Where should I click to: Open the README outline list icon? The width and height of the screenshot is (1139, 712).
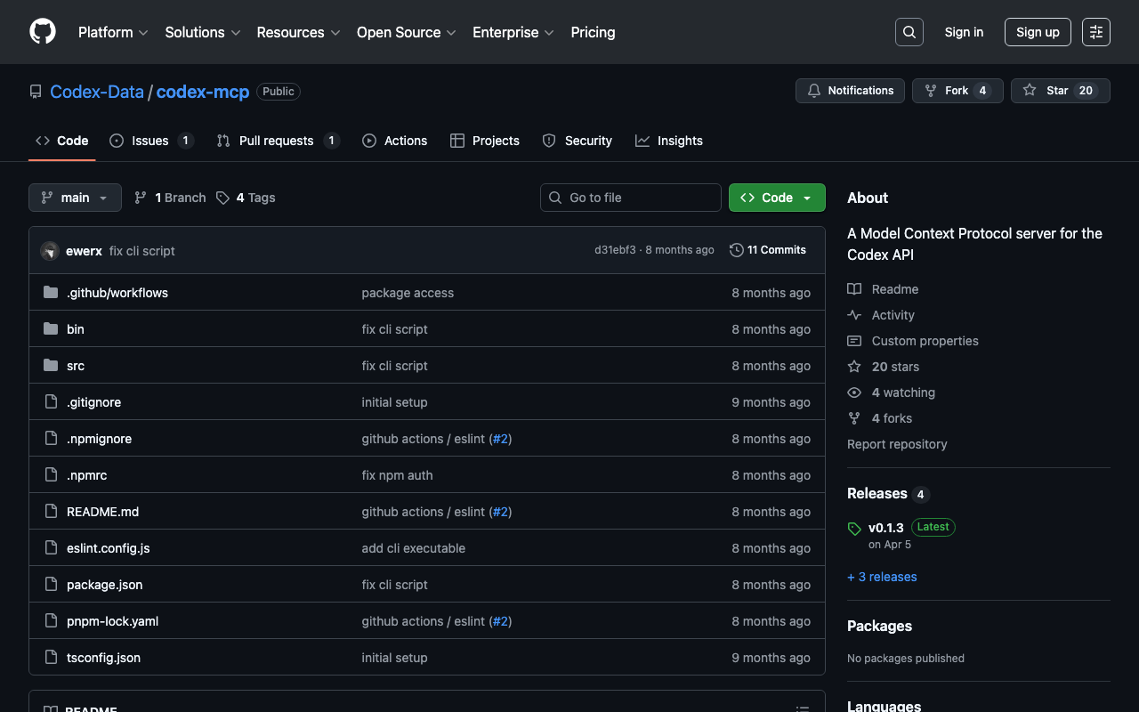[x=802, y=708]
